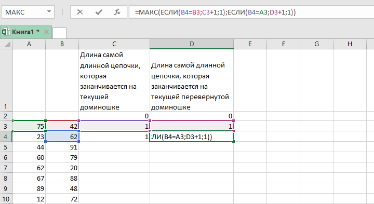Click cell C4 containing 1
This screenshot has height=204, width=374.
click(x=114, y=137)
